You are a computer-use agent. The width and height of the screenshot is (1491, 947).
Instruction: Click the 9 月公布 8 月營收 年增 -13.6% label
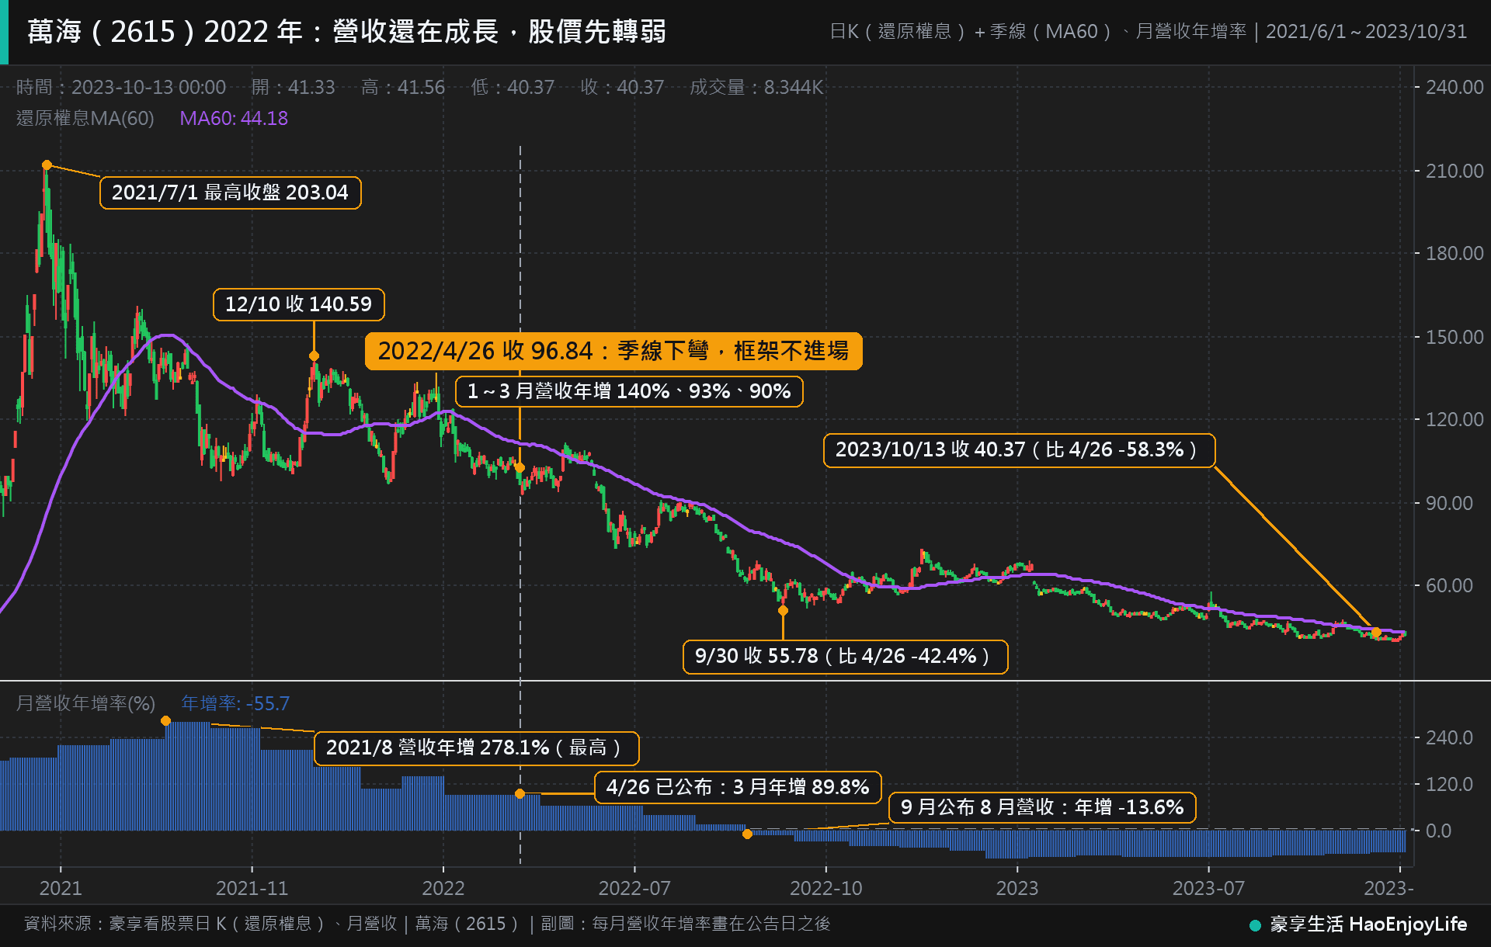[1042, 807]
